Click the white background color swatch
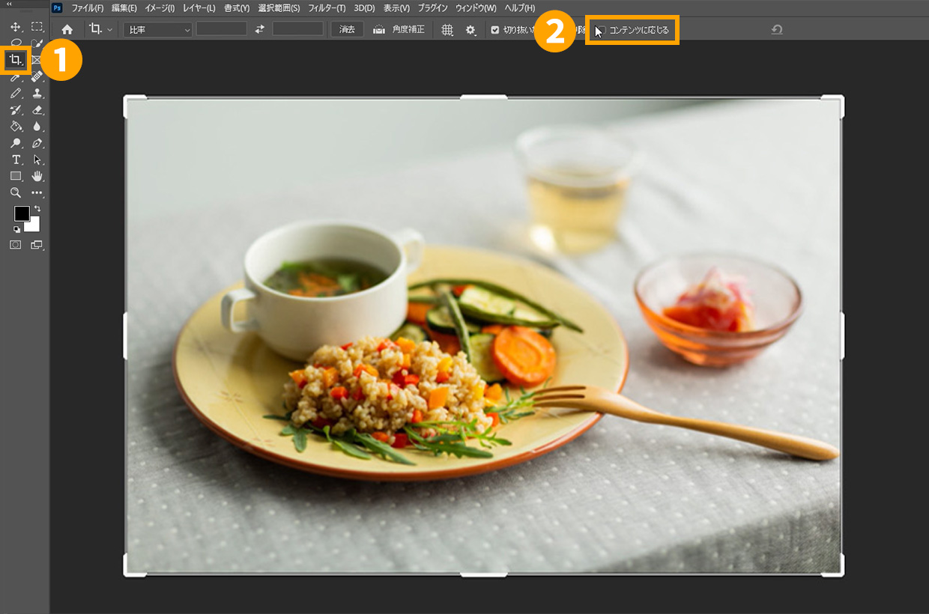The height and width of the screenshot is (614, 929). coord(34,226)
